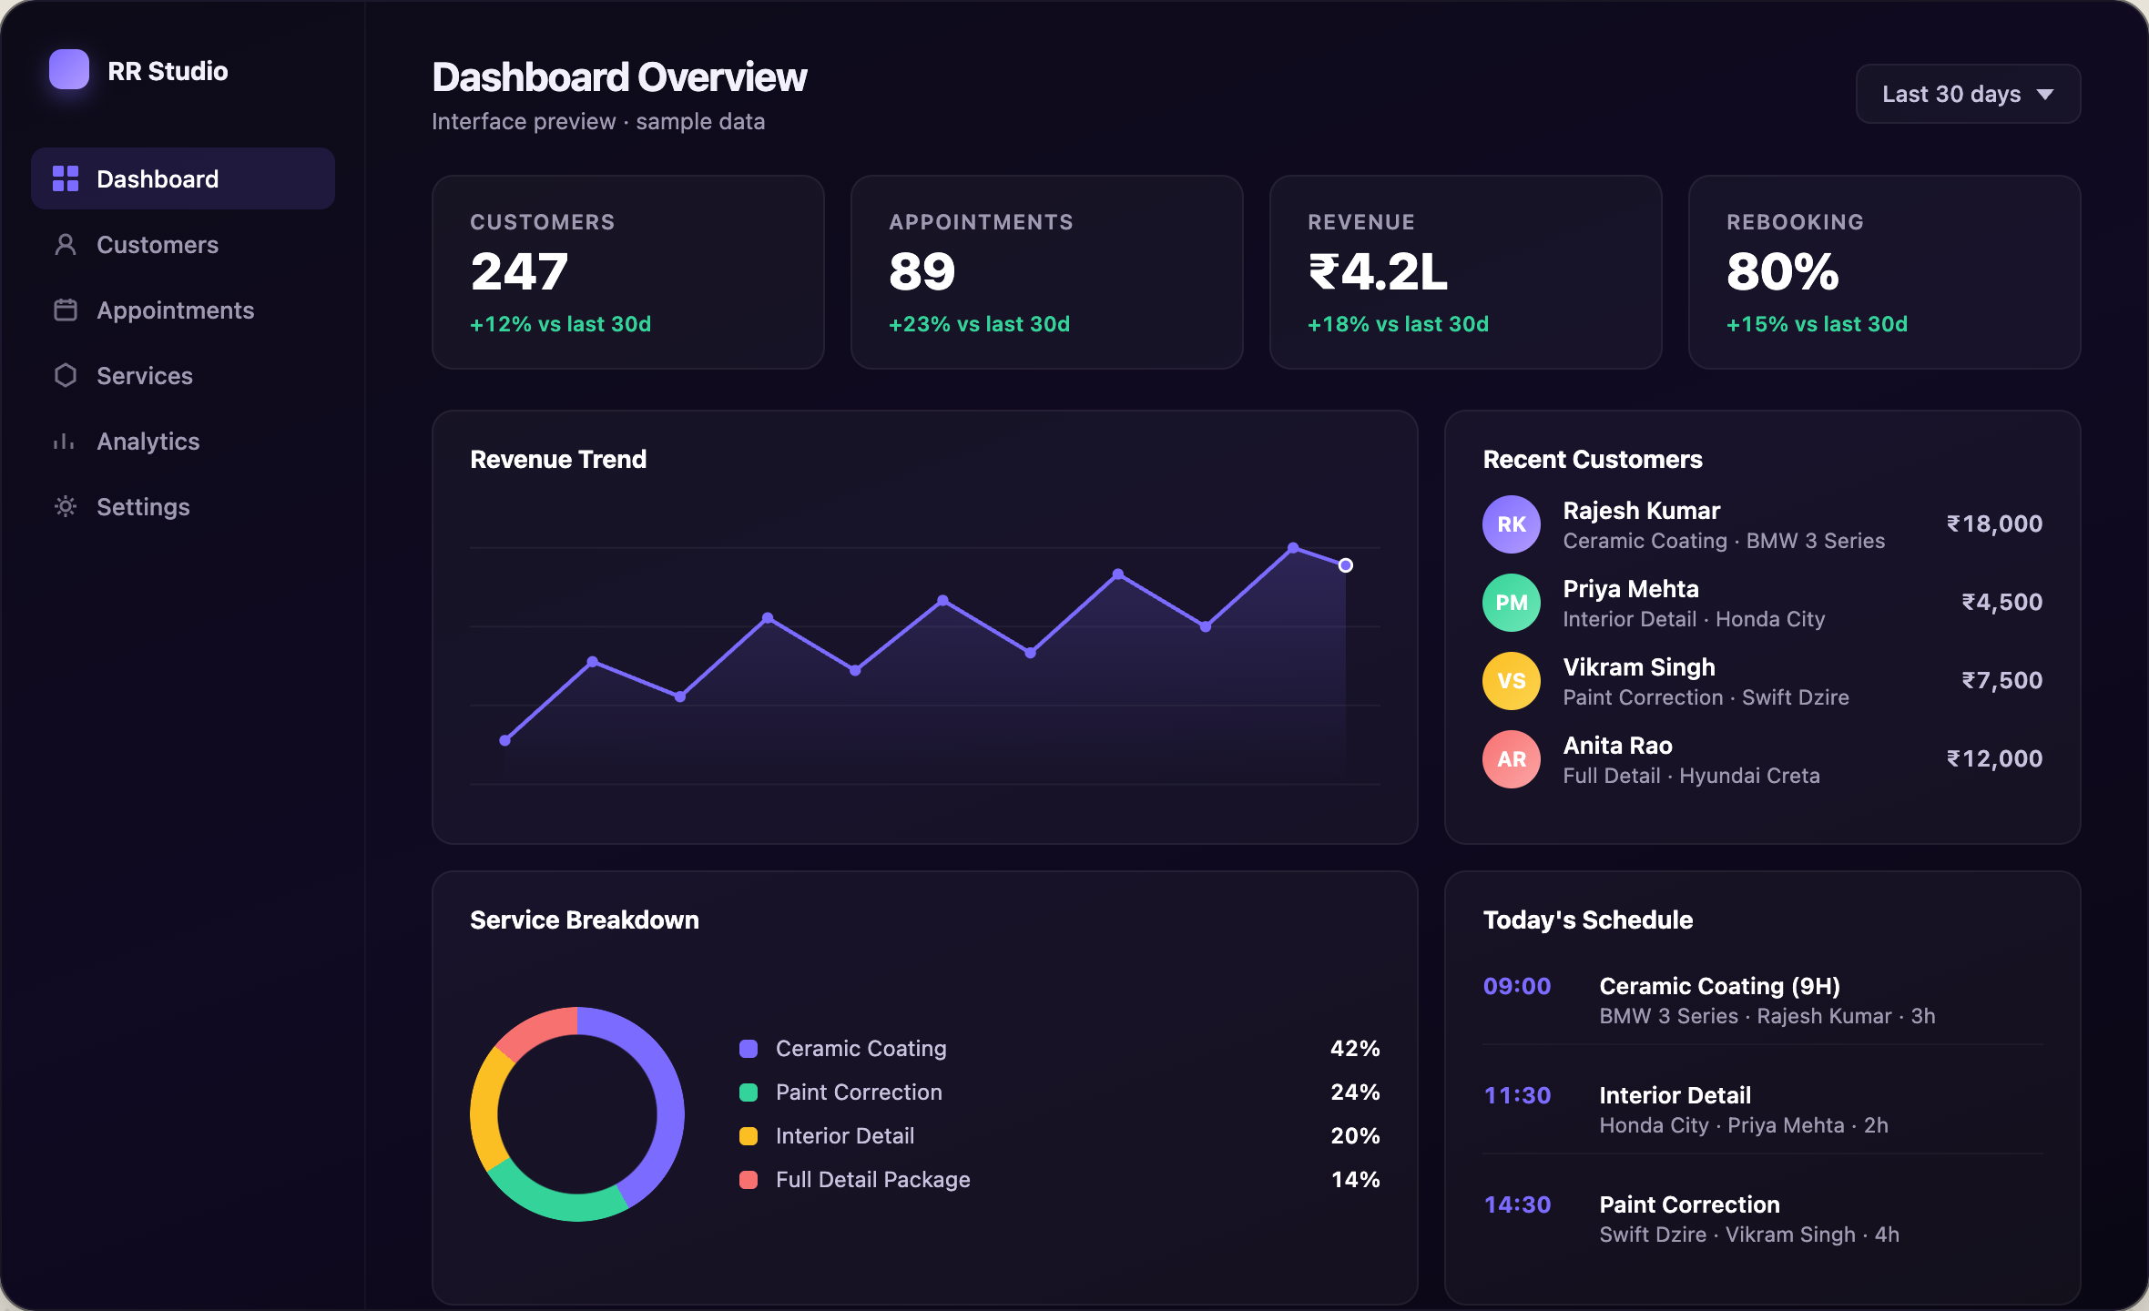Open the 14:30 Paint Correction schedule title
This screenshot has width=2149, height=1311.
click(1690, 1204)
